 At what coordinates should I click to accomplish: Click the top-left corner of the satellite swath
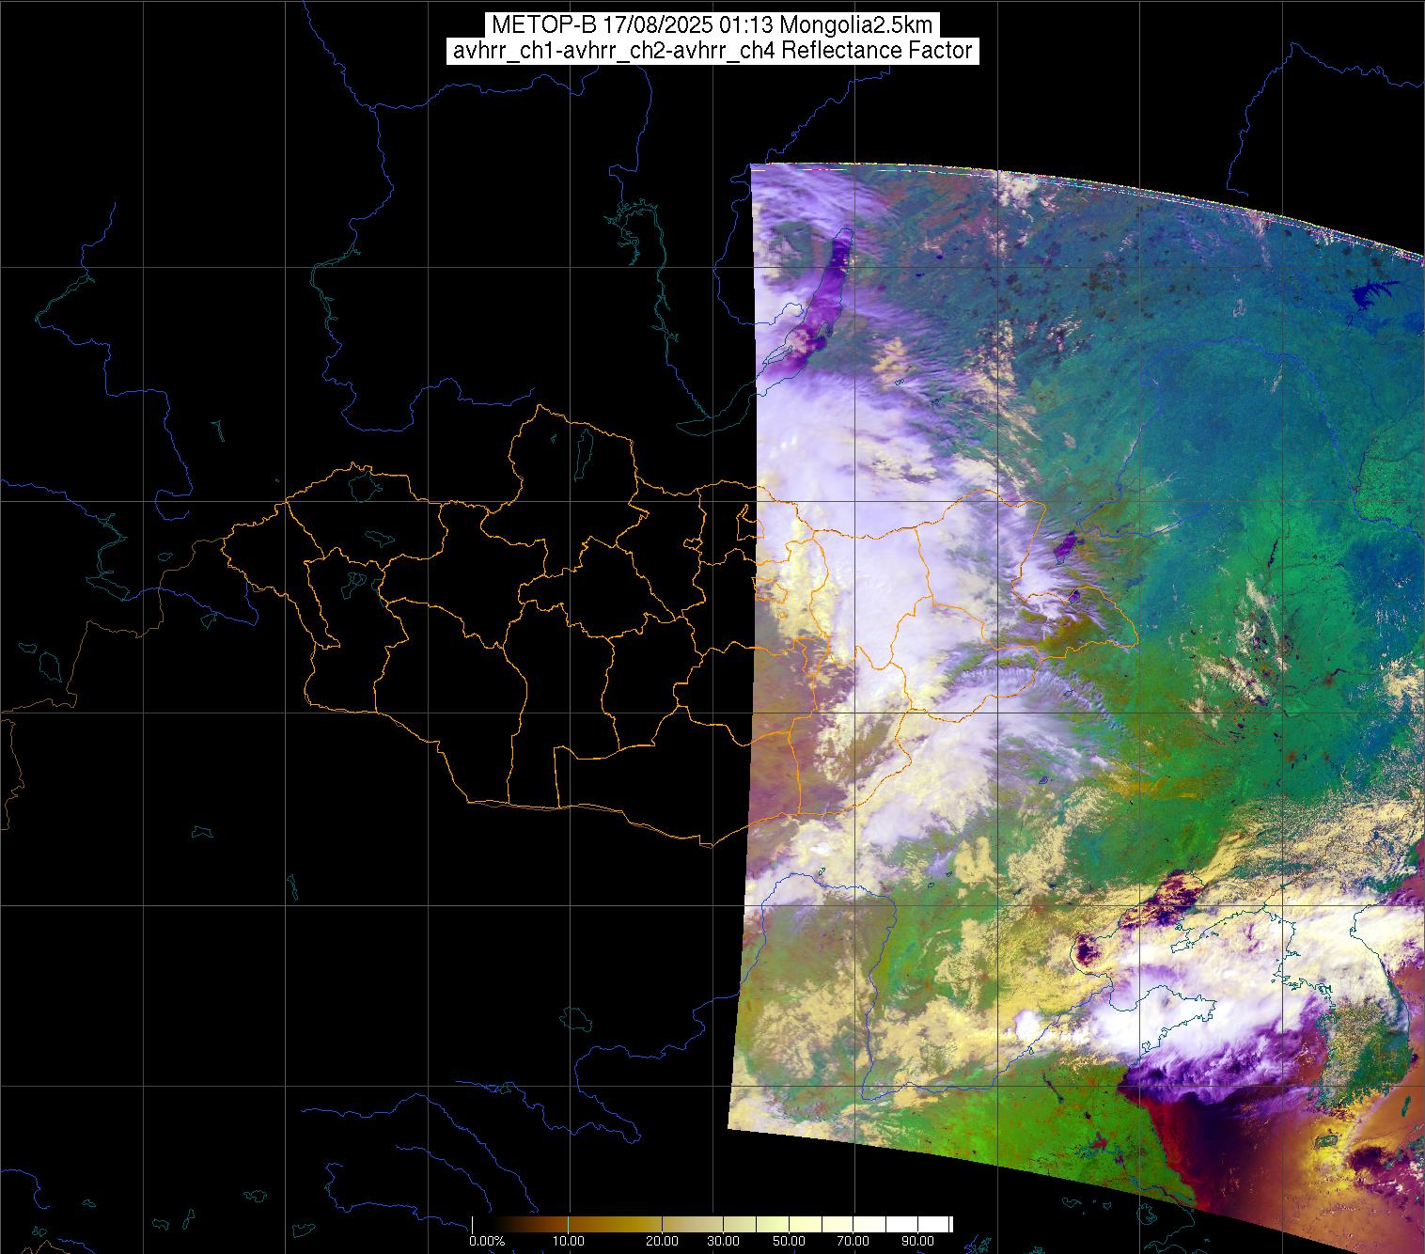tap(752, 167)
